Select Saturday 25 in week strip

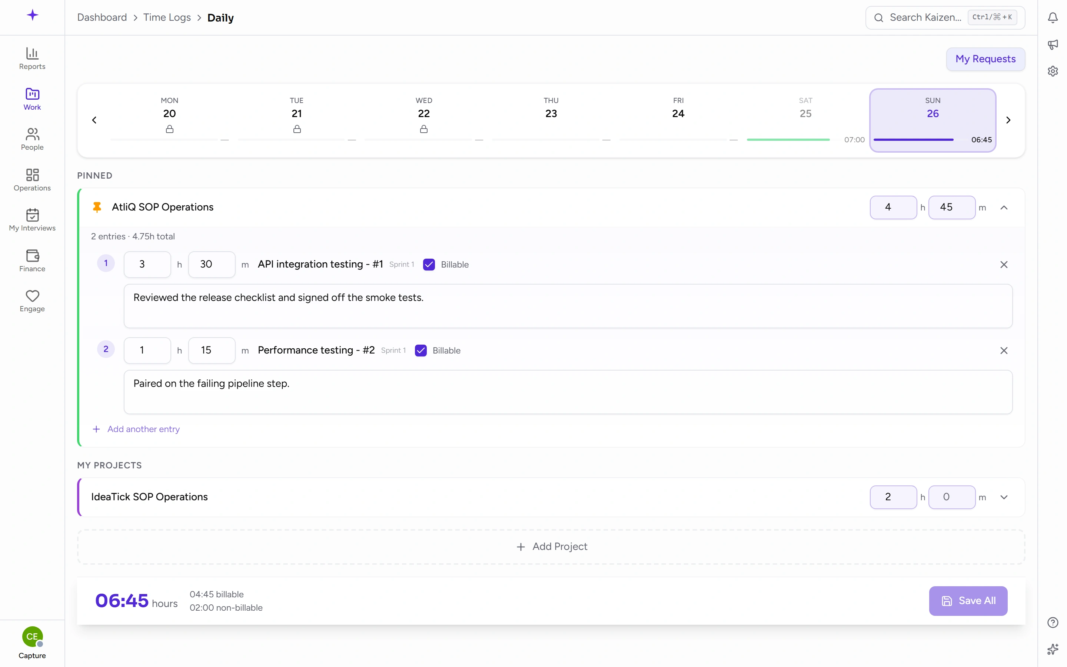point(805,120)
